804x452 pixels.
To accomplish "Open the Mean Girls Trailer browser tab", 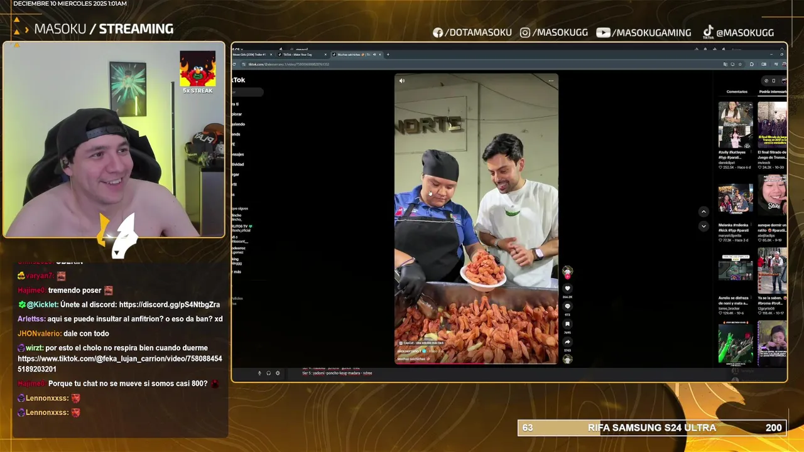I will click(x=253, y=55).
